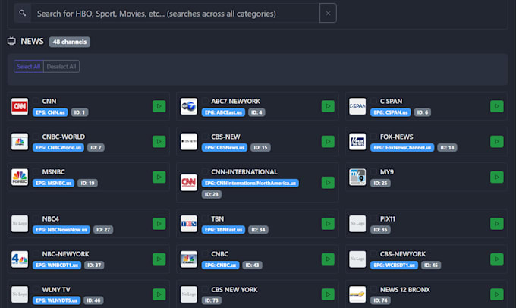The width and height of the screenshot is (516, 308).
Task: Click the NBC-NEWYORK channel logo
Action: (20, 259)
